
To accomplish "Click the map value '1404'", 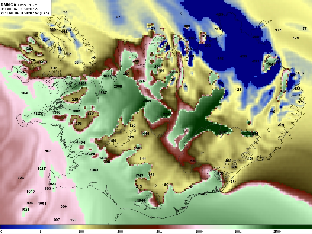I will click(81, 142).
